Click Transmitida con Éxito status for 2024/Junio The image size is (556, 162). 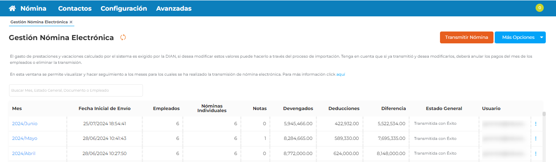pyautogui.click(x=435, y=124)
